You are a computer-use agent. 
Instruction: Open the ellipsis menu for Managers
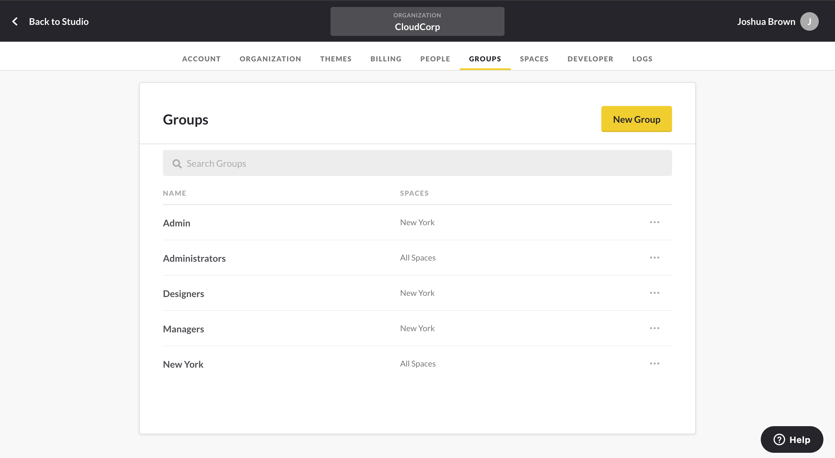click(x=655, y=328)
